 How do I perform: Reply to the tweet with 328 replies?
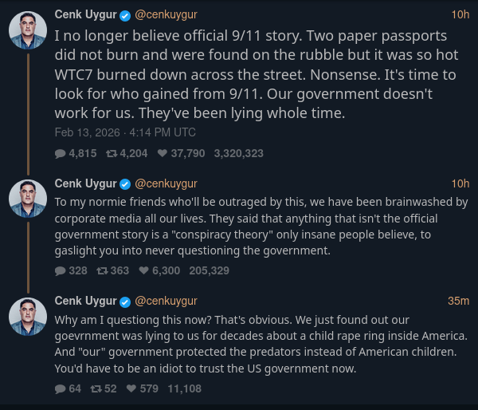(x=61, y=270)
